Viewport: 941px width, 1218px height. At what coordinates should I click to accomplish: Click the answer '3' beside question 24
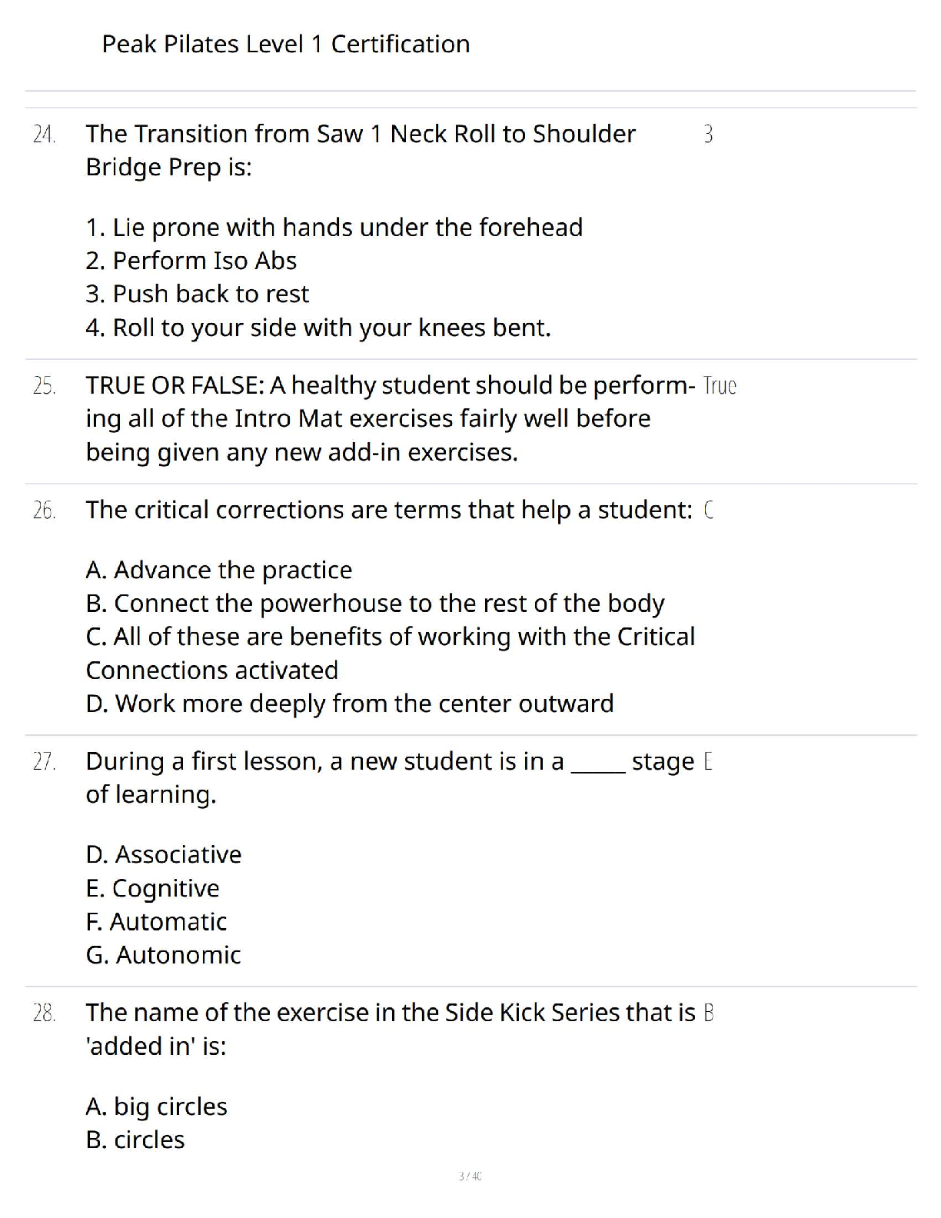tap(708, 135)
